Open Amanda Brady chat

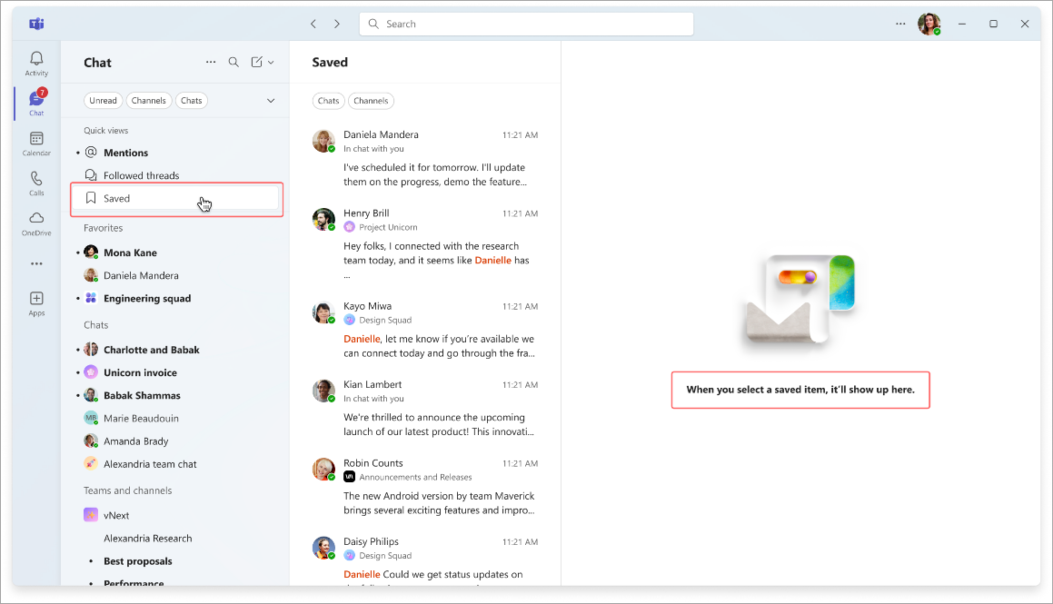click(x=176, y=441)
